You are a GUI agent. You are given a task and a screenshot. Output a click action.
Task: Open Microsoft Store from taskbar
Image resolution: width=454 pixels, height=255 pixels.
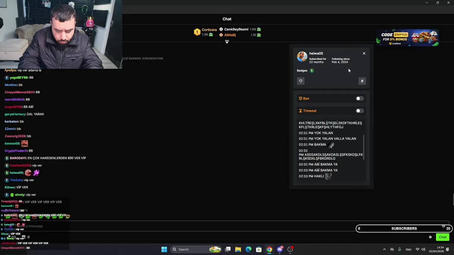coord(259,249)
